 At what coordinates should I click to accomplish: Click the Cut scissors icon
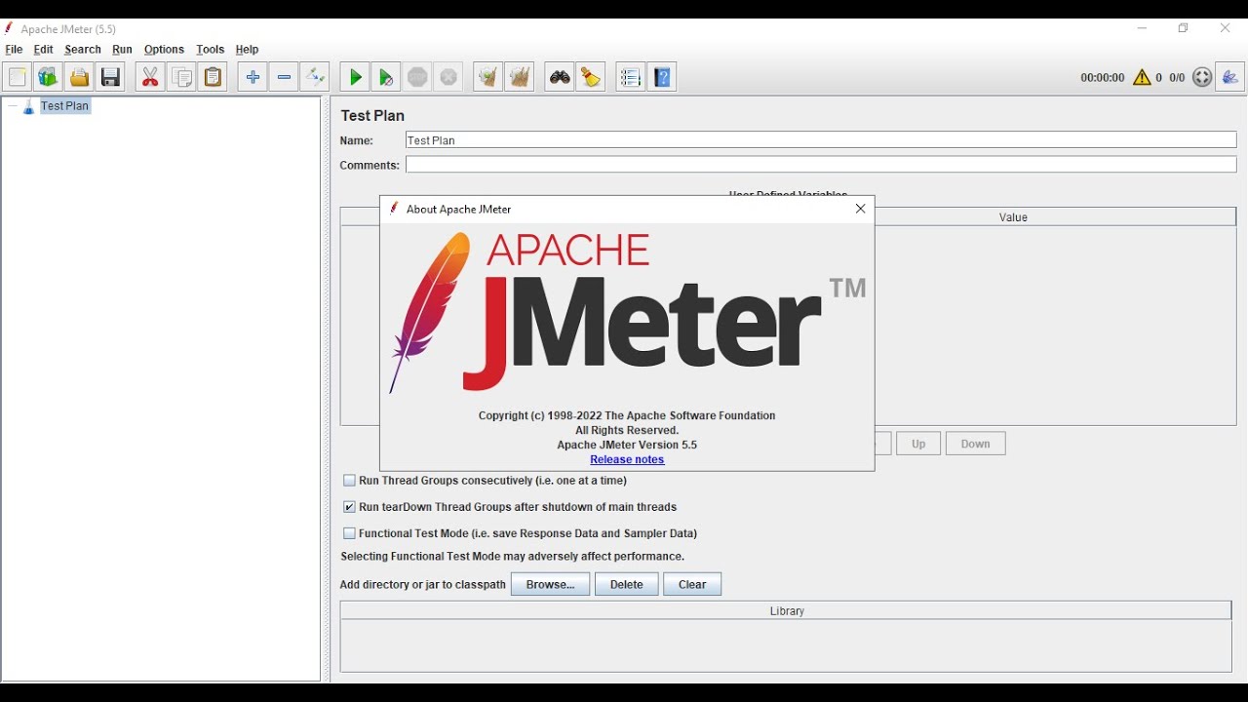150,77
